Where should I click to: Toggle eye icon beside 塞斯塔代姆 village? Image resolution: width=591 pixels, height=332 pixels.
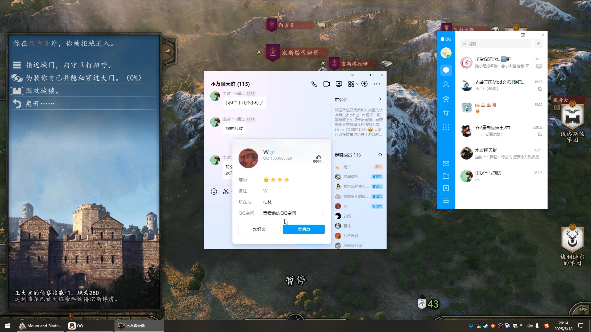tap(323, 64)
